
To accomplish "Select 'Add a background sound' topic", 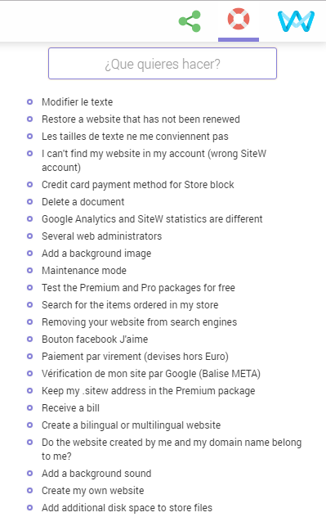I will point(96,473).
